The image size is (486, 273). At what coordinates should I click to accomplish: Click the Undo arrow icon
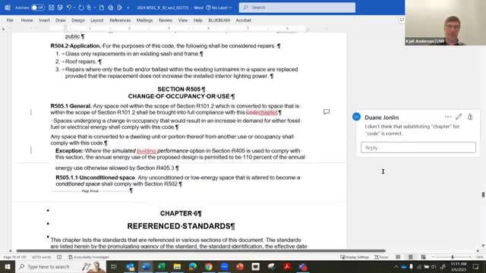(69, 8)
